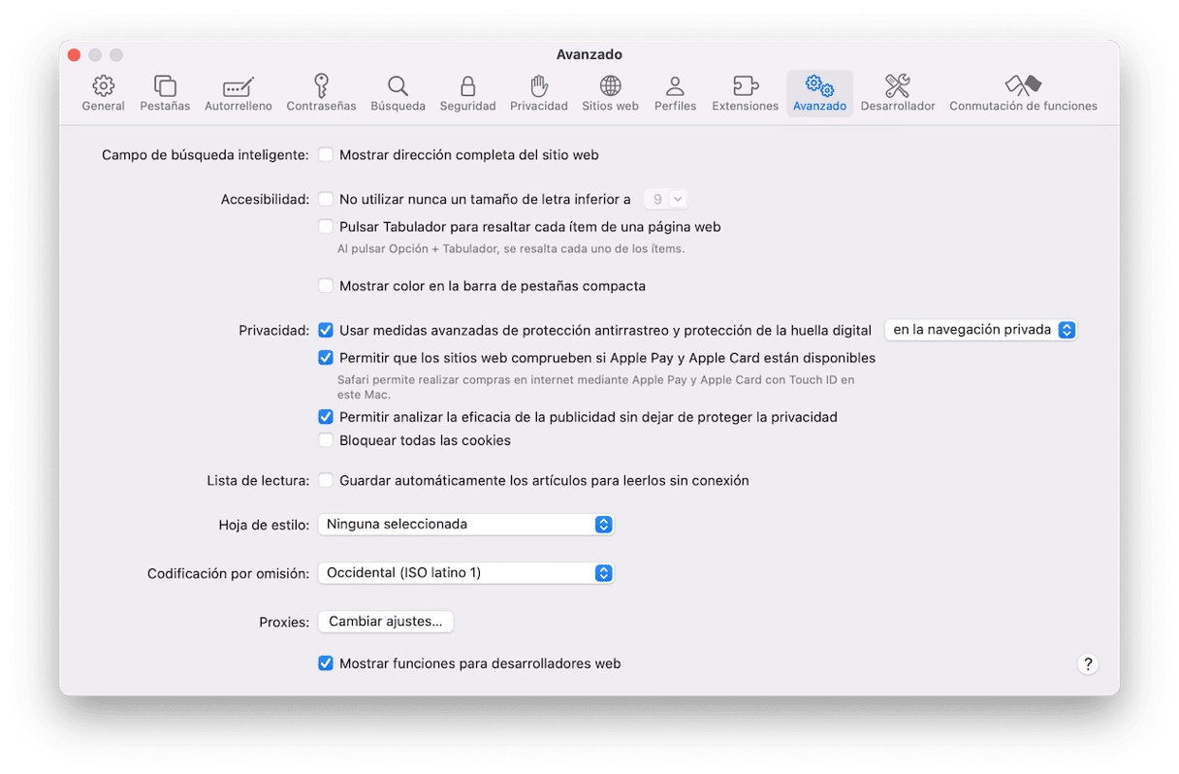Open the Contraseñas key icon
Viewport: 1179px width, 774px height.
click(321, 86)
